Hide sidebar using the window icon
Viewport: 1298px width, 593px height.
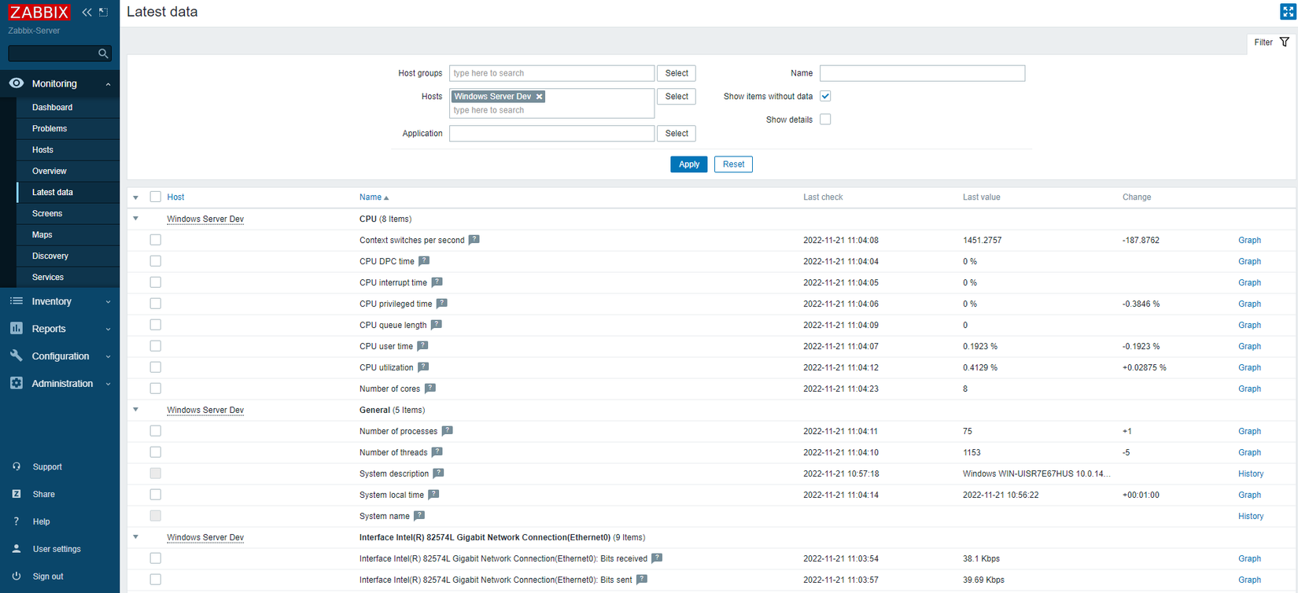[x=103, y=12]
